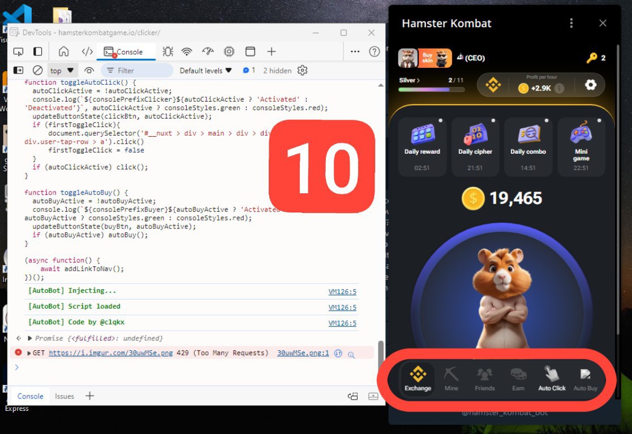Image resolution: width=632 pixels, height=434 pixels.
Task: Open the Performance panel gauge icon
Action: click(208, 51)
